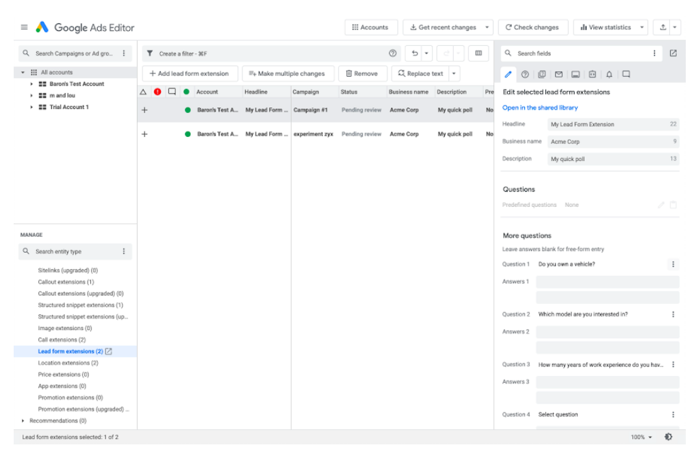Click Open in the shared library link
This screenshot has height=454, width=694.
pyautogui.click(x=540, y=108)
